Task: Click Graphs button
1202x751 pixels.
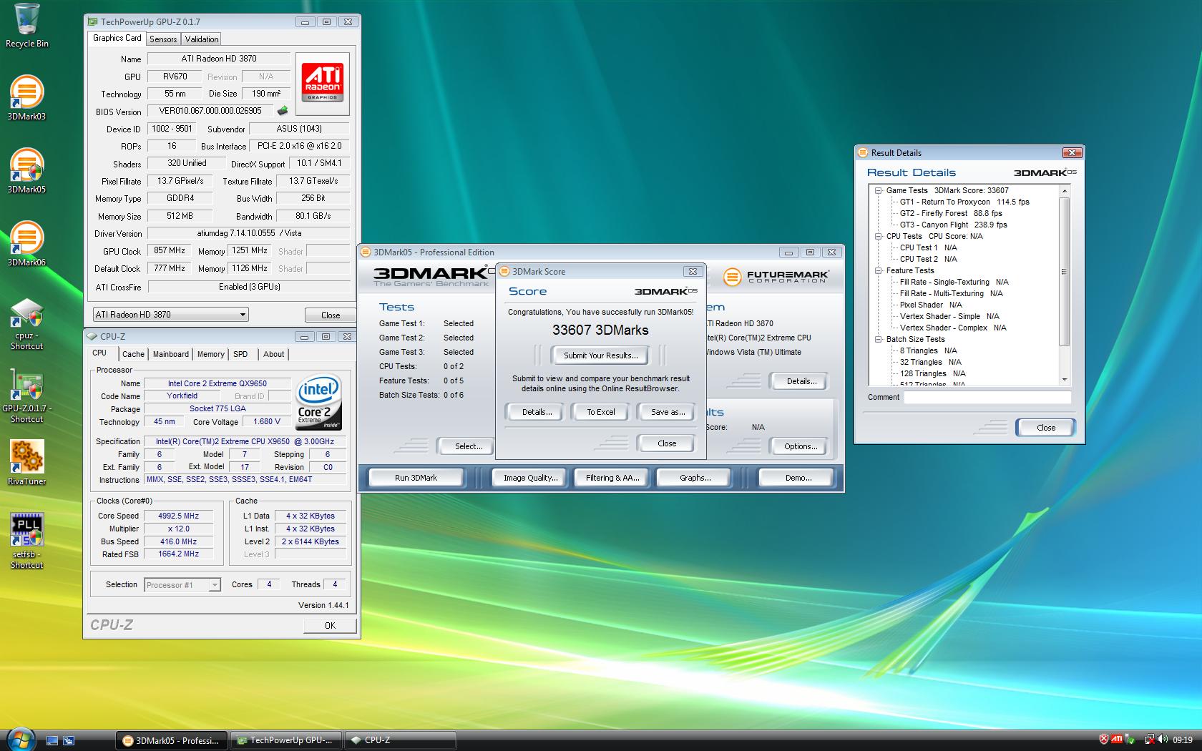Action: [x=695, y=478]
